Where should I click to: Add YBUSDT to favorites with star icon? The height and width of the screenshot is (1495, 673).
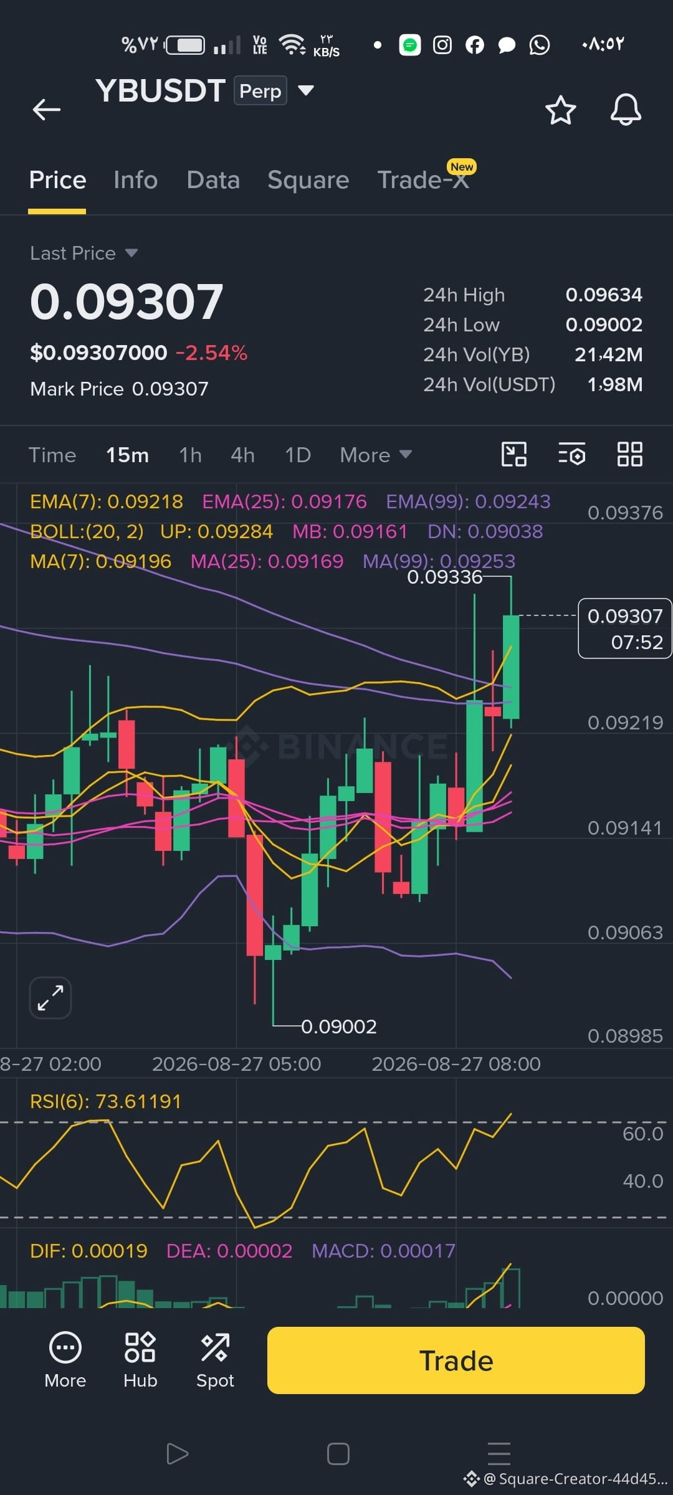click(560, 110)
